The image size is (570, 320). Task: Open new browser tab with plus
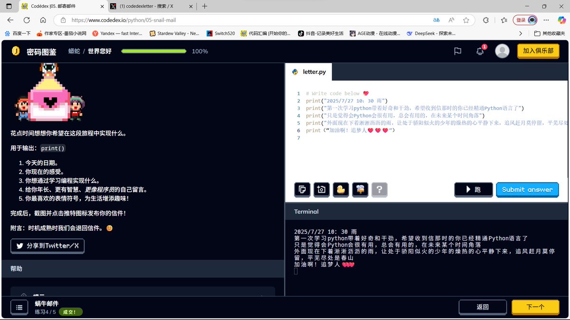click(x=205, y=7)
